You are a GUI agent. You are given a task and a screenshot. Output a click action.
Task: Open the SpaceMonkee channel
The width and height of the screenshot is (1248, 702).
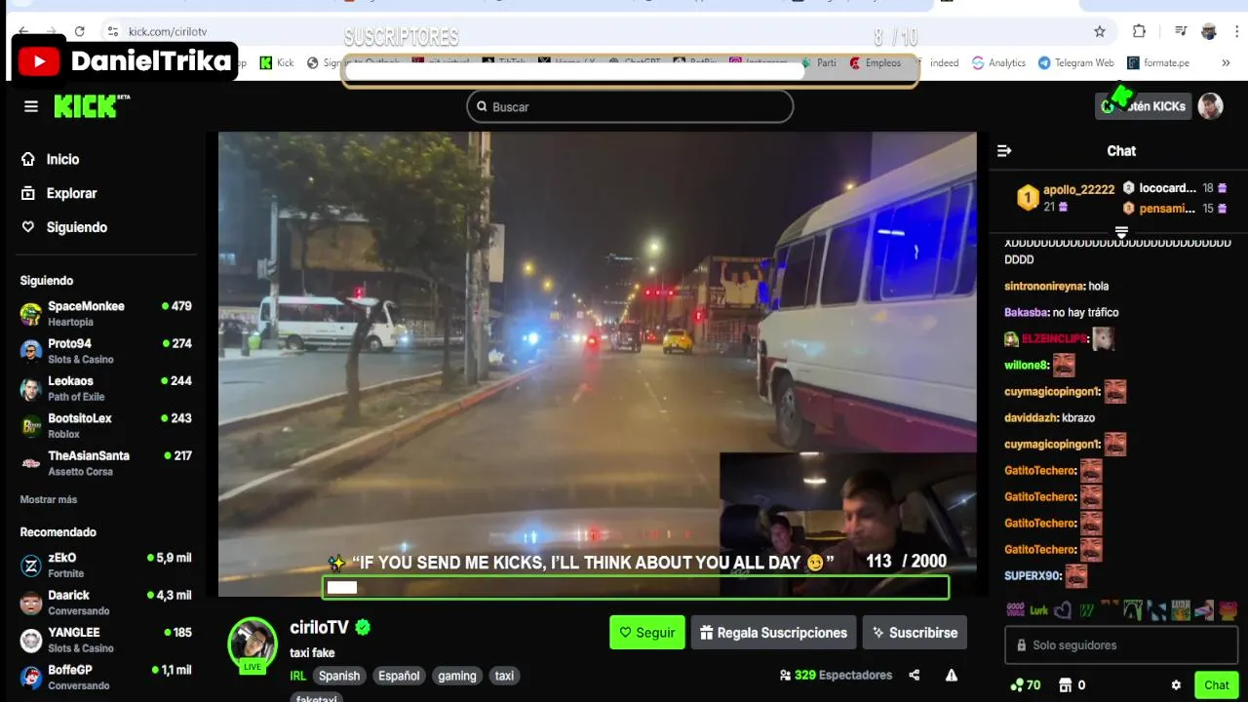(105, 314)
